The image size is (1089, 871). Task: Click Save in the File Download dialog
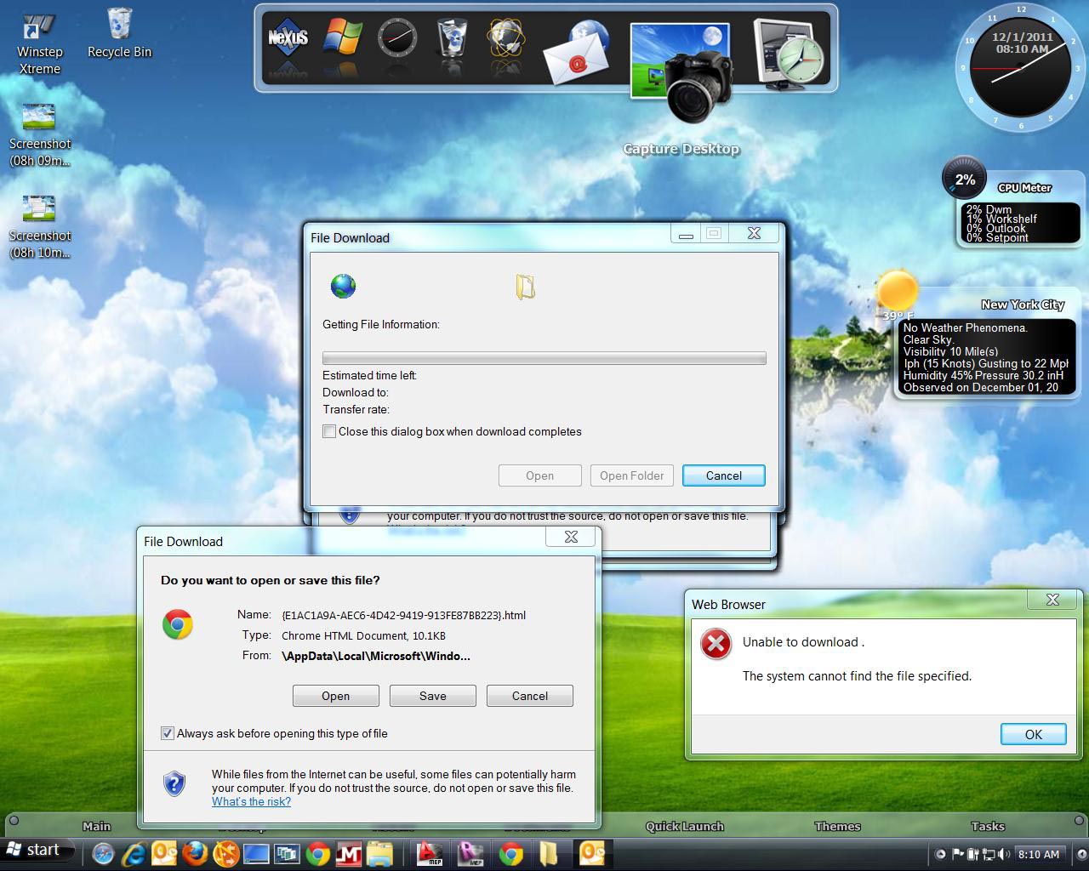pos(432,696)
